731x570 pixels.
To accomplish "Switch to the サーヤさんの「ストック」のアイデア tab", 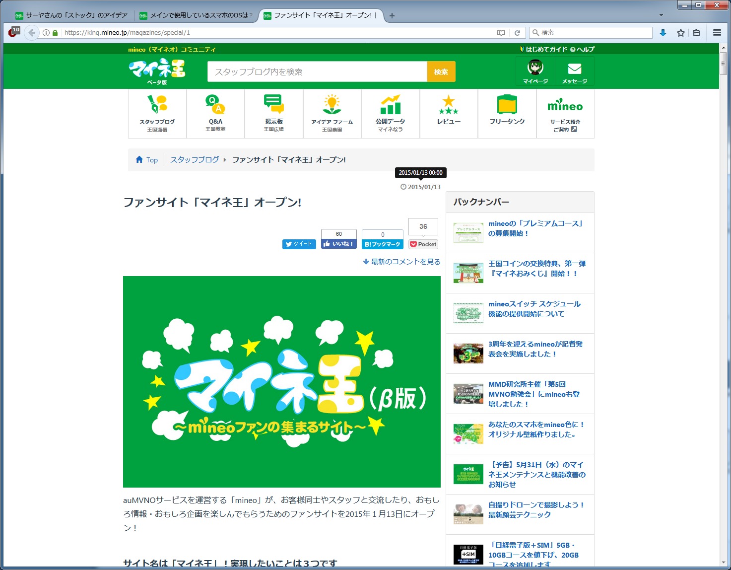I will (74, 15).
